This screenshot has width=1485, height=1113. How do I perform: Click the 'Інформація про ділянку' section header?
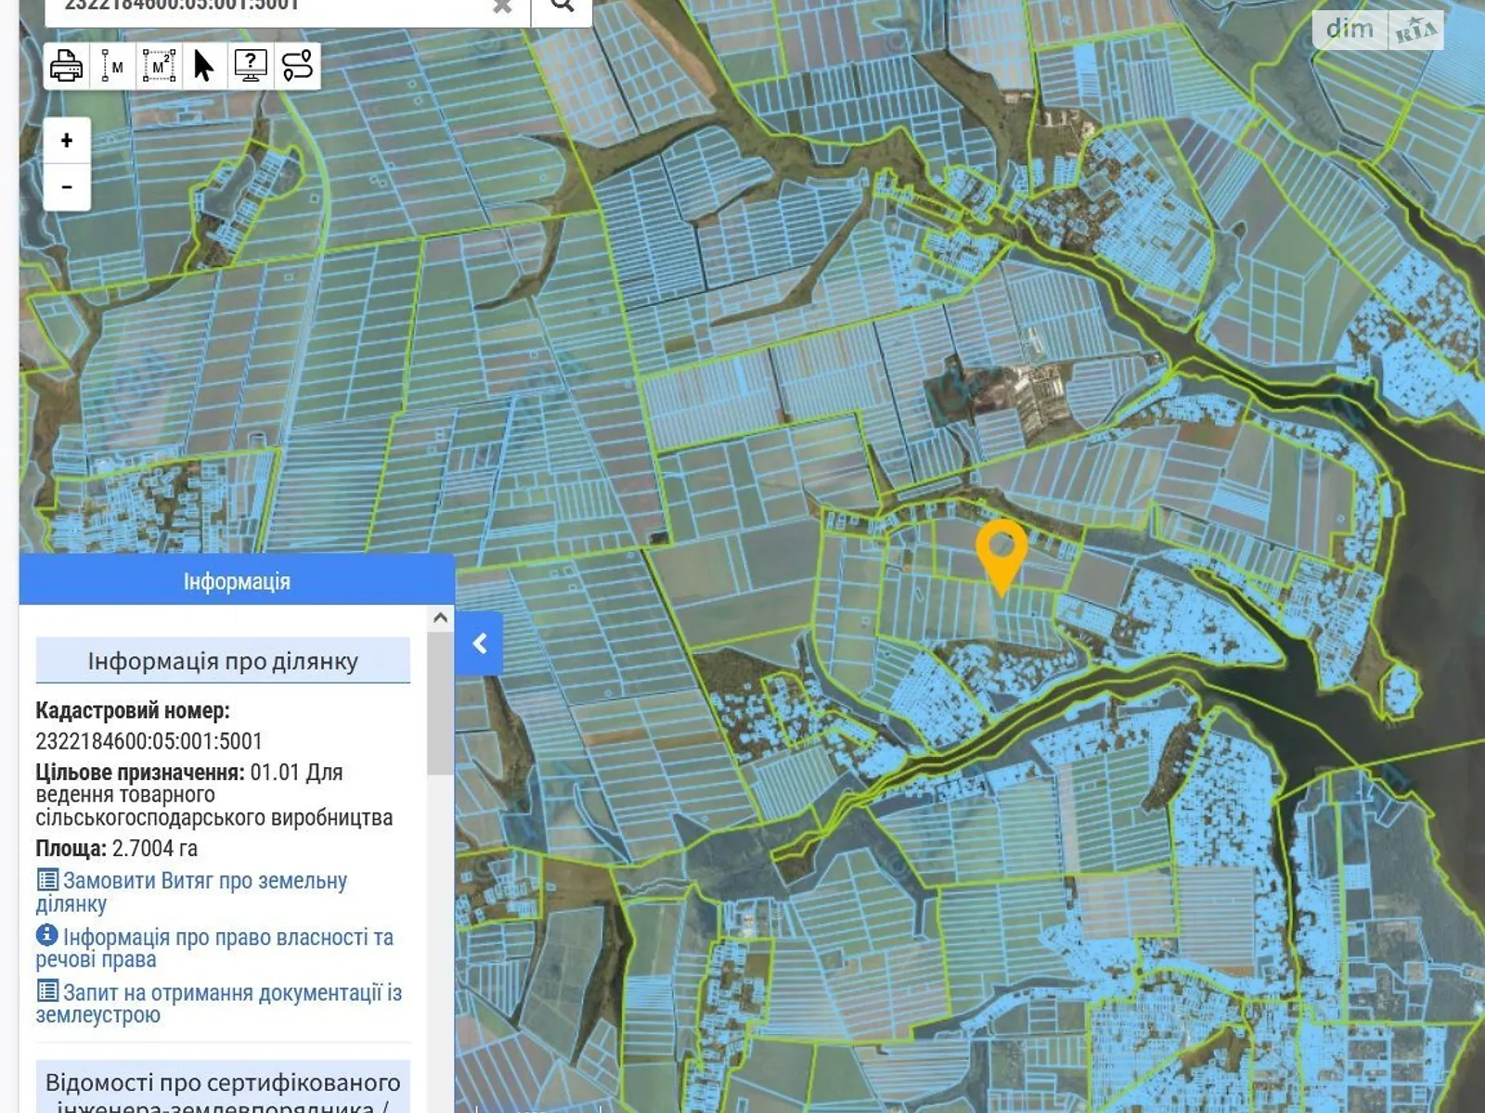click(x=223, y=660)
